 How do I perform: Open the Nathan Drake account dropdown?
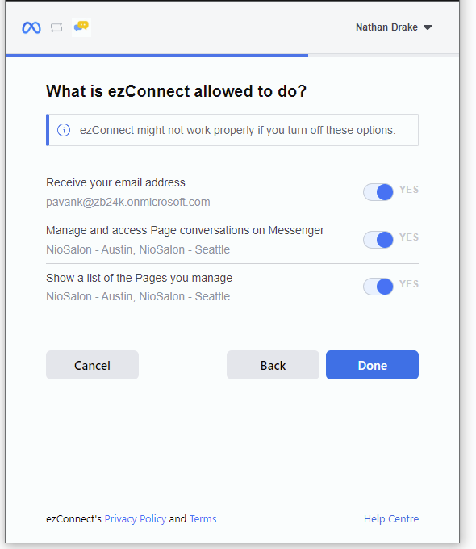click(394, 27)
